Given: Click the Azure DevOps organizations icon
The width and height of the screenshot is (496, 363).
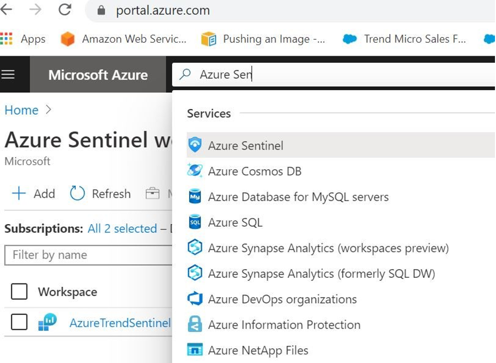Looking at the screenshot, I should 195,299.
